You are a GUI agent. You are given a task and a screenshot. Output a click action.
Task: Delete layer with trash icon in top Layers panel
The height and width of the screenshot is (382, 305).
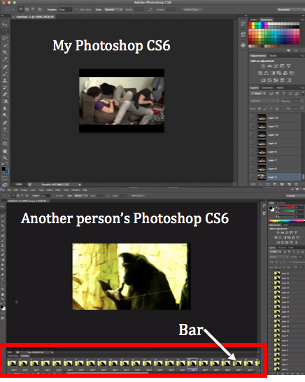[x=296, y=185]
